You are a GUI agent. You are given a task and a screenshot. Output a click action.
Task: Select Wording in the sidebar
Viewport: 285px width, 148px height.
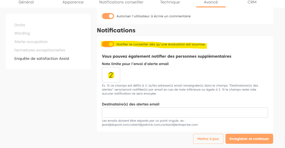22,33
